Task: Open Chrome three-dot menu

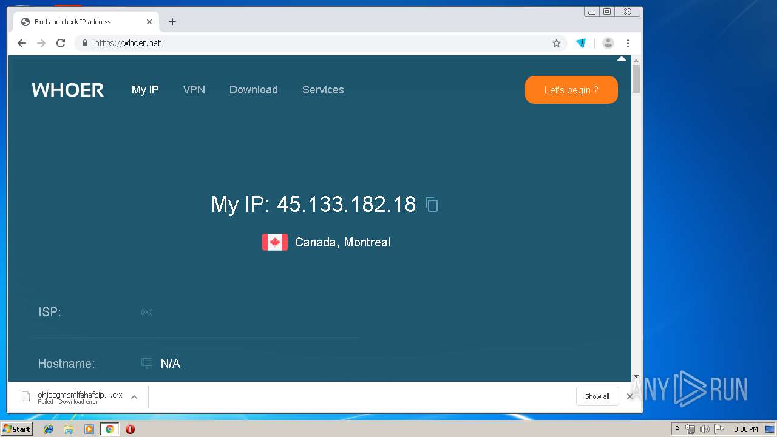Action: 628,43
